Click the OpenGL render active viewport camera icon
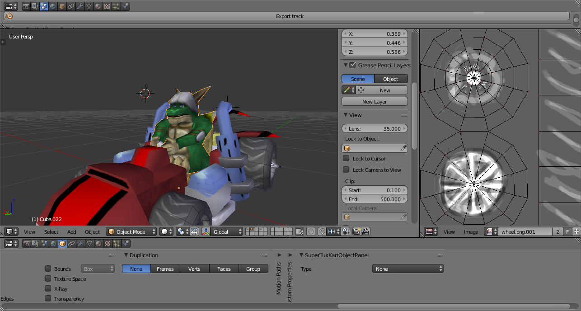 [356, 231]
